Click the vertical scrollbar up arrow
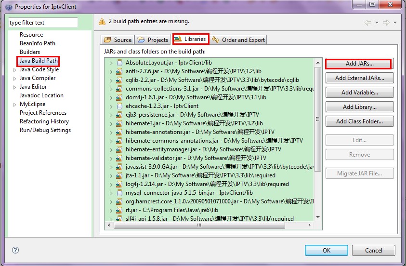Screen dimensions: 406x266 tap(318, 63)
